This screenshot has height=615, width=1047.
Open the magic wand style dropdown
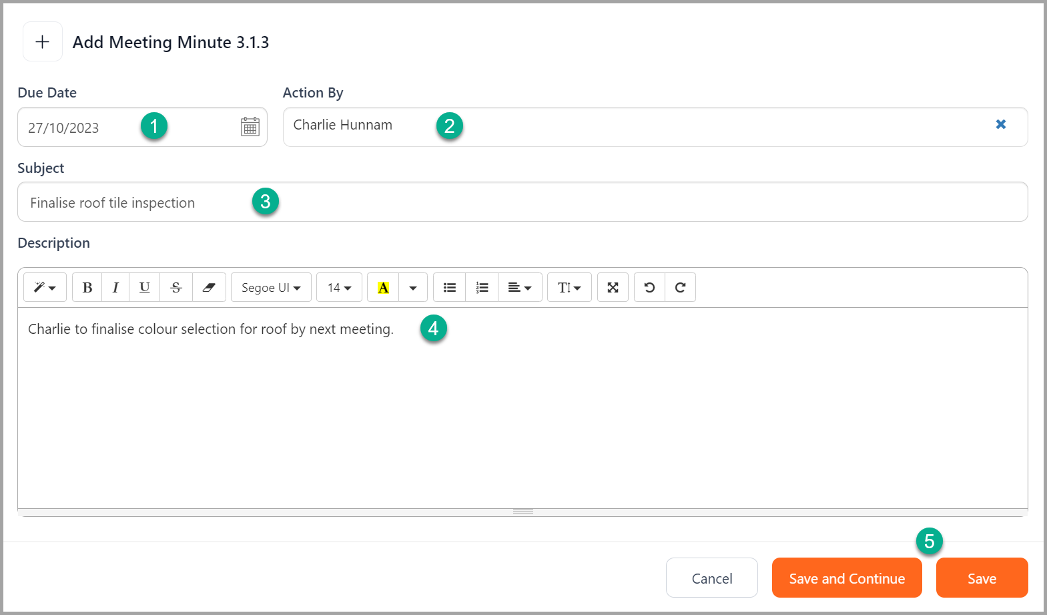45,287
